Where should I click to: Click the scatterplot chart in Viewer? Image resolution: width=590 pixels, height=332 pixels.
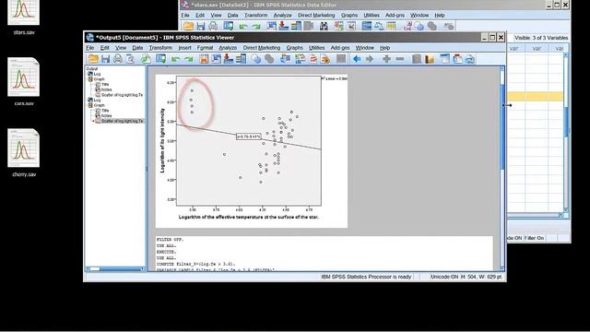252,150
